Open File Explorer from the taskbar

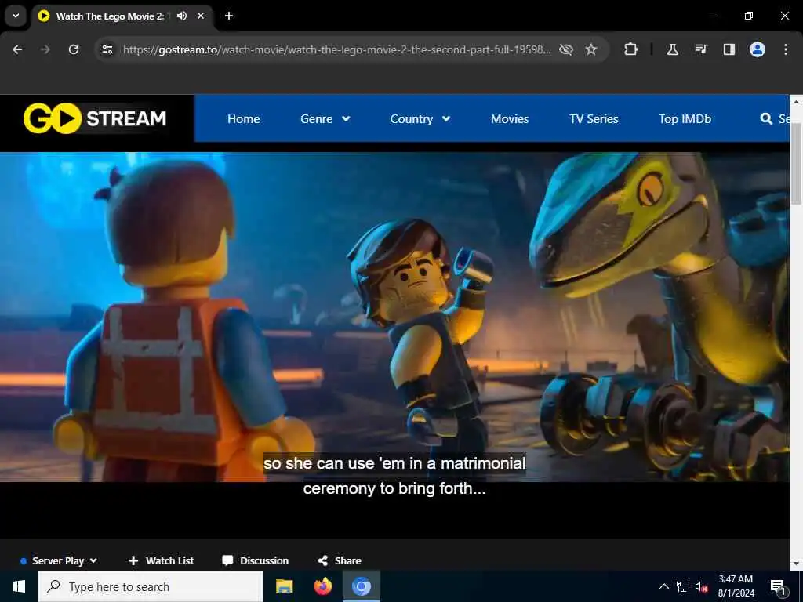[284, 586]
